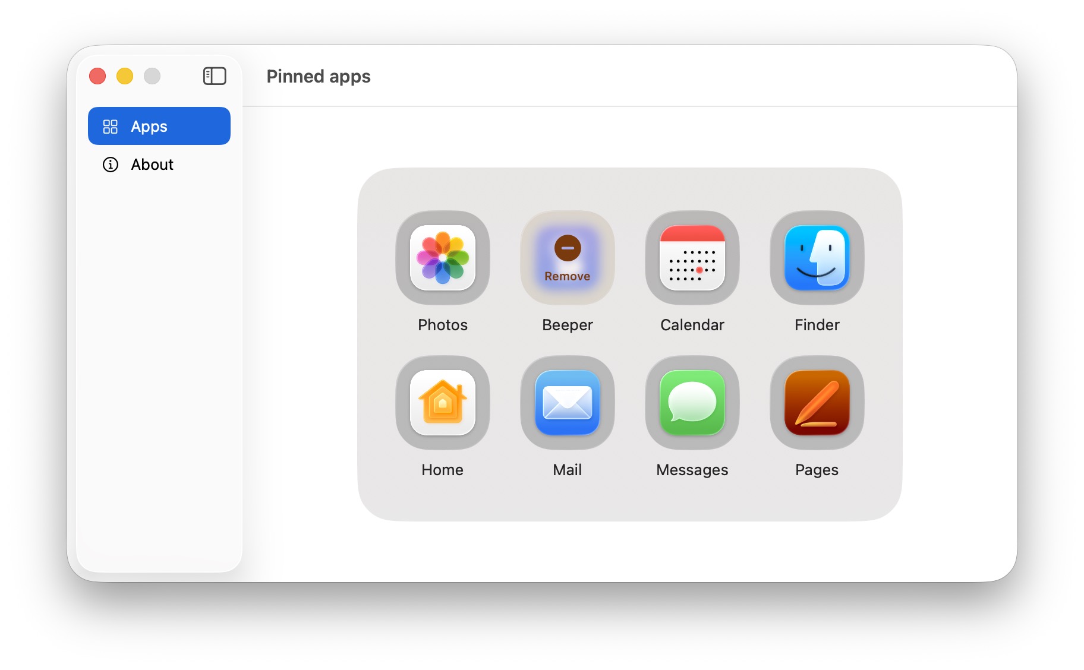Select the Home app icon
Image resolution: width=1084 pixels, height=670 pixels.
[x=443, y=403]
